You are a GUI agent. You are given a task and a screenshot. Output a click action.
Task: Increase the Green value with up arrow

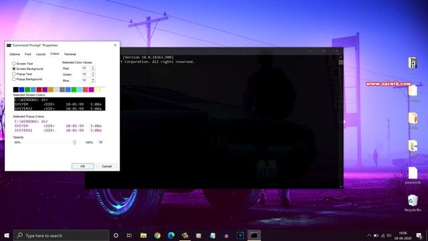point(93,73)
